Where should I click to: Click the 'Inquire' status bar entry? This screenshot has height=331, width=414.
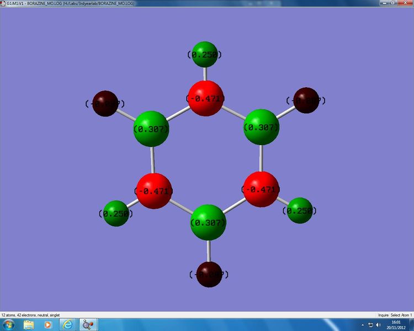(383, 315)
